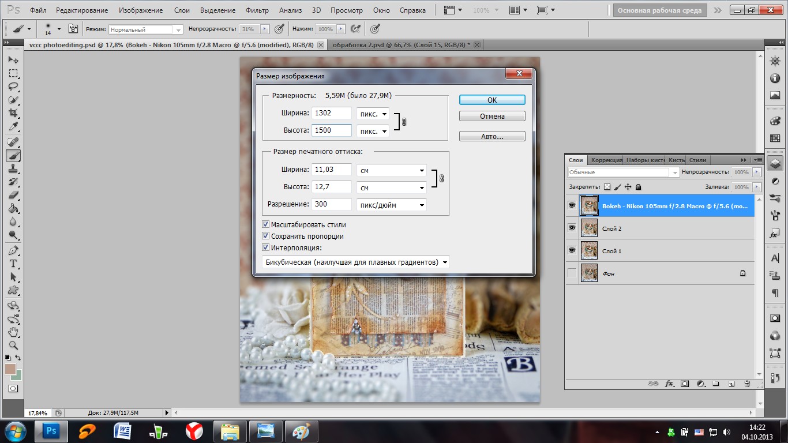Viewport: 788px width, 443px height.
Task: Uncheck Масштабировать стили checkbox
Action: coord(266,224)
